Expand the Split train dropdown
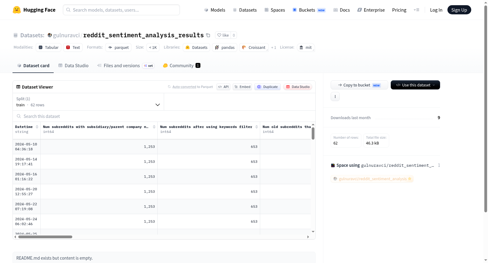488x263 pixels. tap(88, 102)
